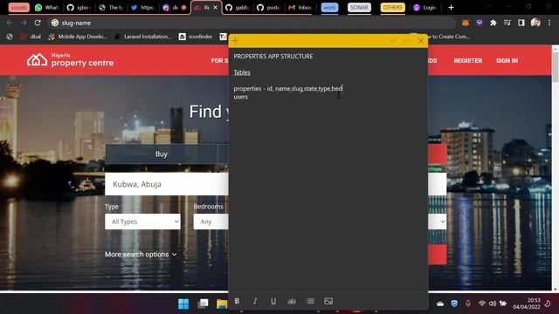Open a new Chrome tab
The height and width of the screenshot is (314, 559).
(451, 8)
